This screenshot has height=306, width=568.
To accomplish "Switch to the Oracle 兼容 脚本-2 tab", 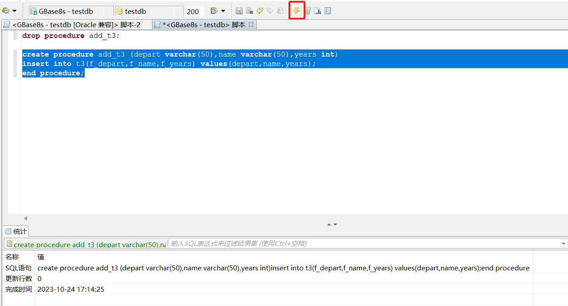I will 76,25.
